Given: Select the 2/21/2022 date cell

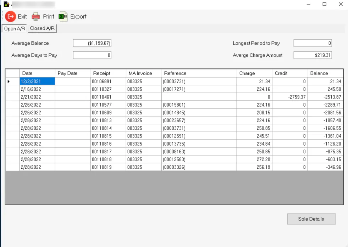Looking at the screenshot, I should click(x=37, y=97).
